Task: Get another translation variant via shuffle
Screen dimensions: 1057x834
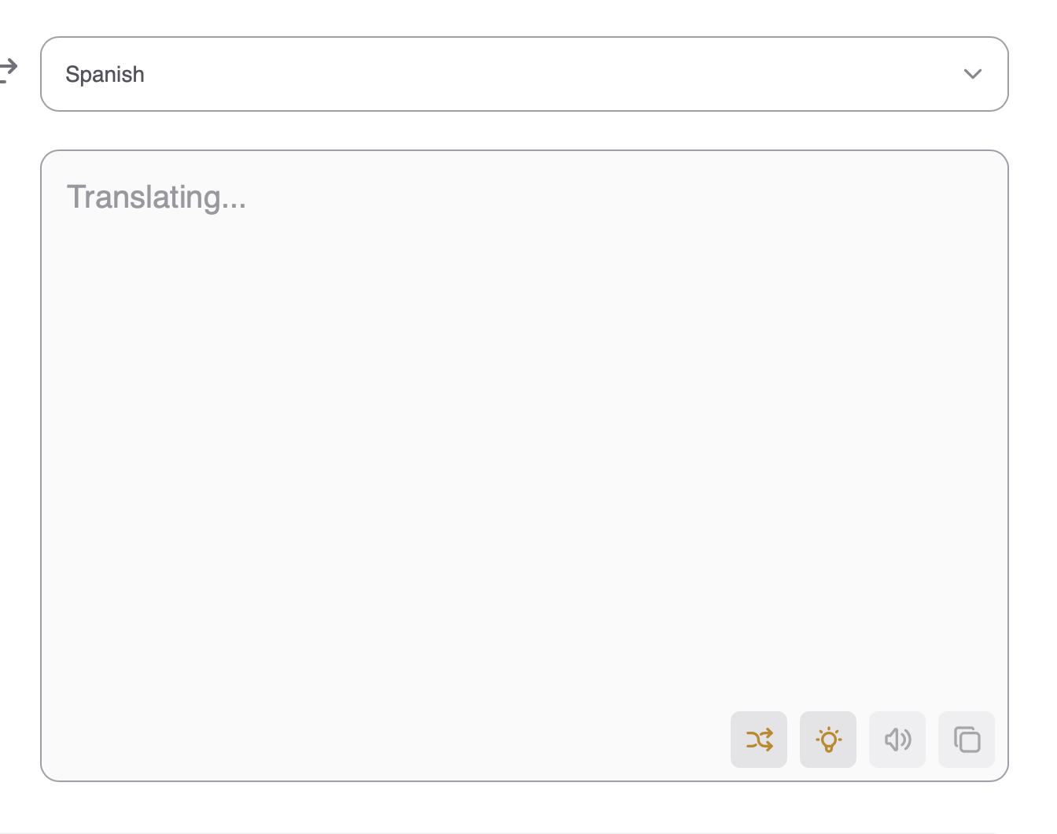Action: (759, 740)
